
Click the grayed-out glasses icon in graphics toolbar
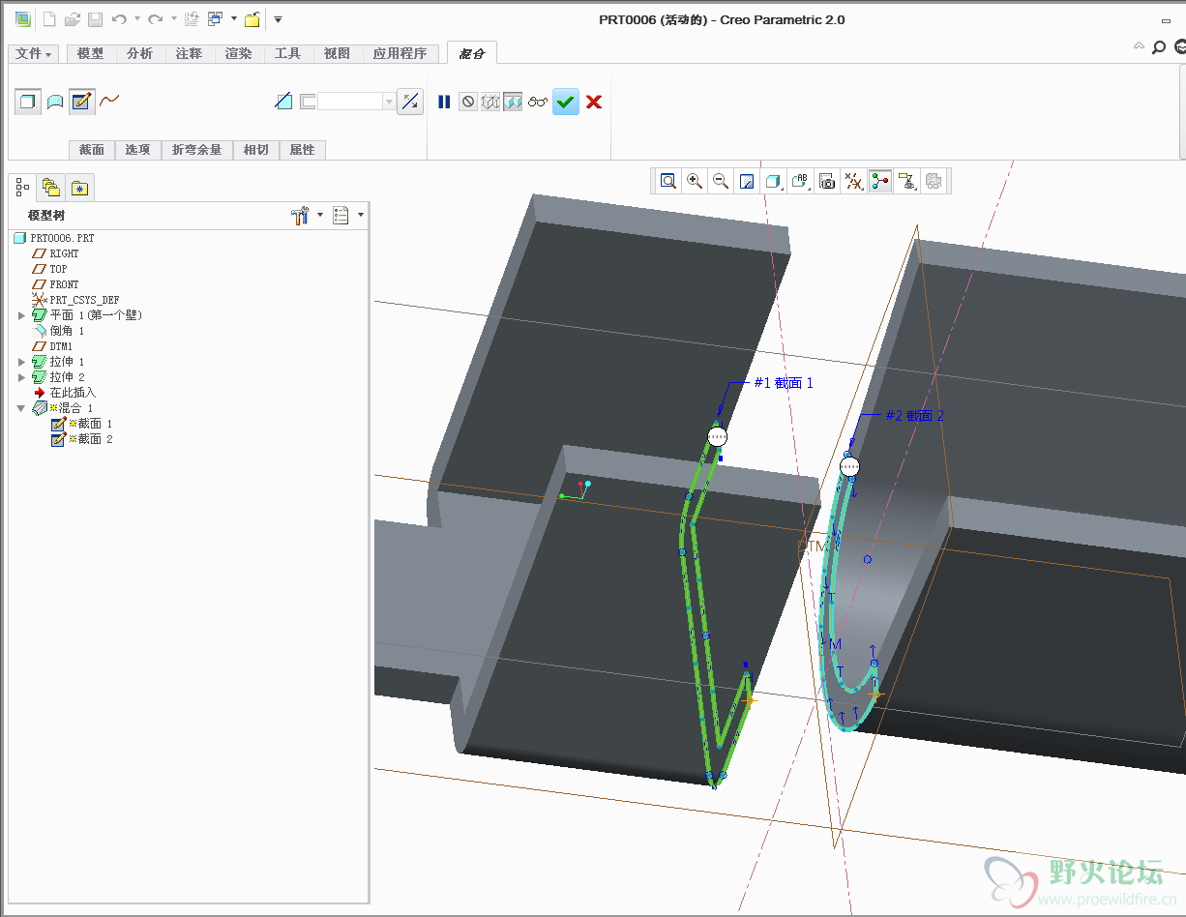tap(934, 181)
